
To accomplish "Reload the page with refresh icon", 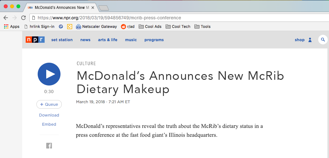I will 23,18.
